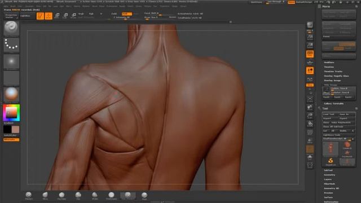Expand the SubTool section
Screen dimensions: 361x203
328,170
